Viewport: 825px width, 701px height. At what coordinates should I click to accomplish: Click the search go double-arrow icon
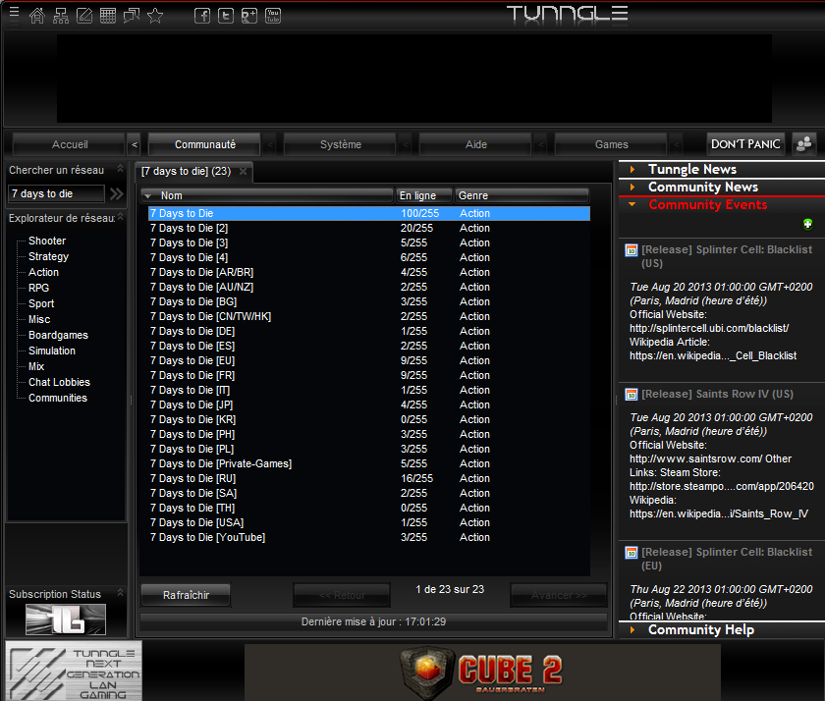117,194
